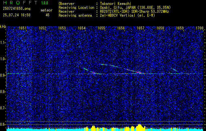Click the HROFFT title text
The image size is (206, 131).
20,3
